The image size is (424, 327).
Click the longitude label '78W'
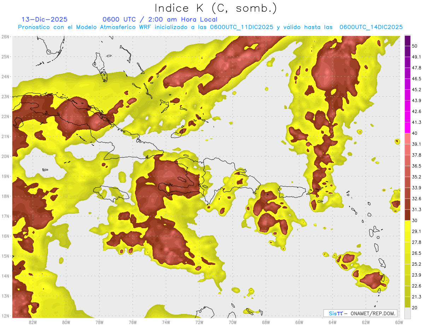99,322
